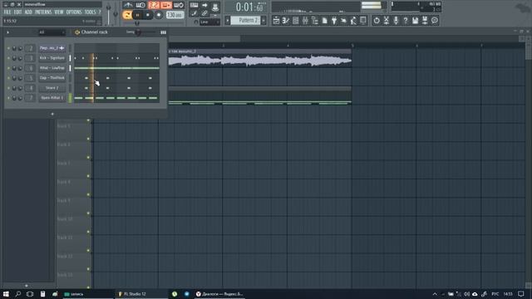Open the EDIT menu
Image resolution: width=532 pixels, height=299 pixels.
coord(17,12)
